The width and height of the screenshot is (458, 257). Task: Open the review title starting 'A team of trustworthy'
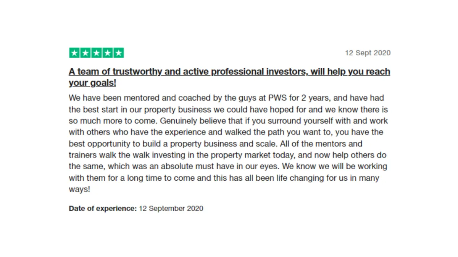pyautogui.click(x=229, y=77)
